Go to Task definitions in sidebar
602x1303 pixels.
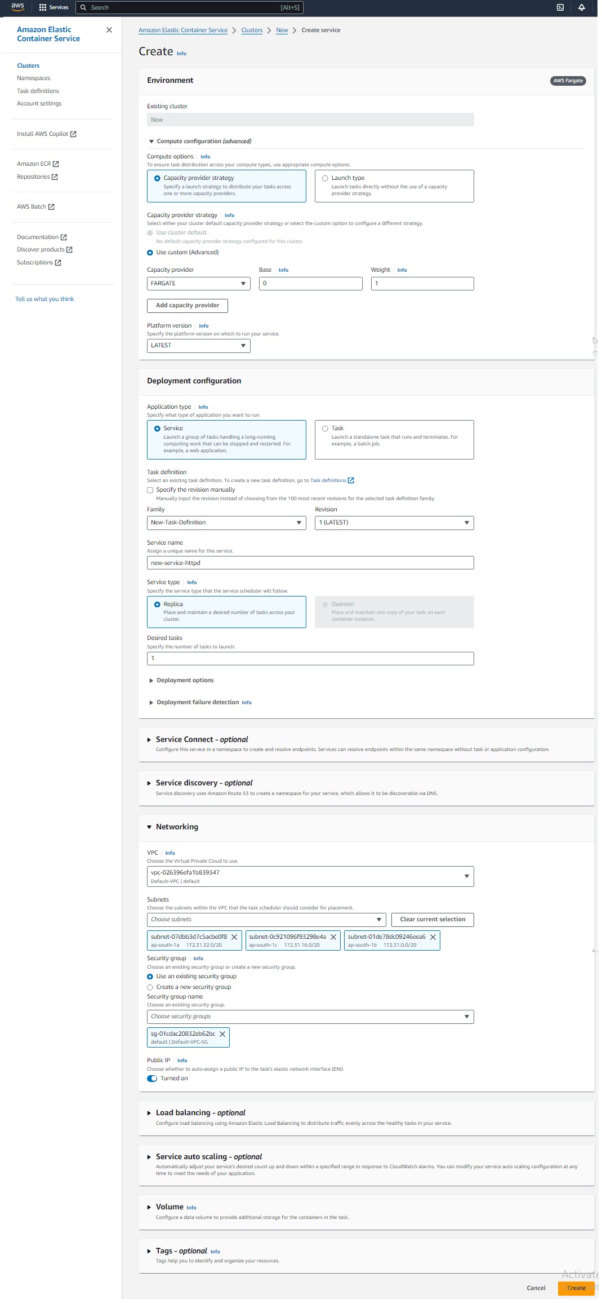38,91
